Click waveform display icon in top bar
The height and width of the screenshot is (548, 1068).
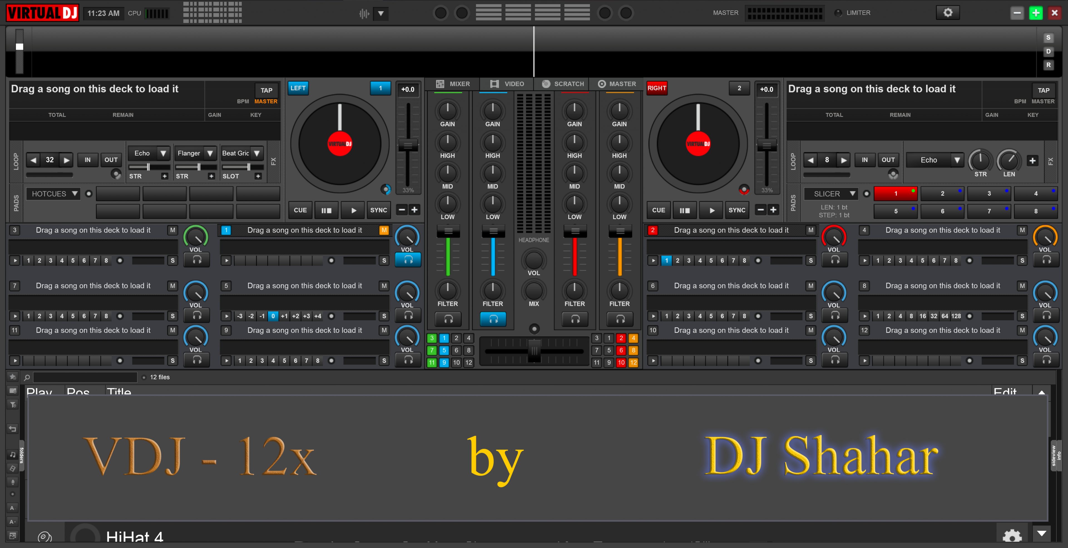coord(364,14)
